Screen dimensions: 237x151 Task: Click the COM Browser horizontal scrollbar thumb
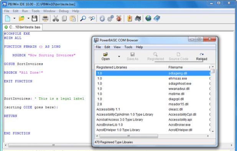[x=128, y=136]
